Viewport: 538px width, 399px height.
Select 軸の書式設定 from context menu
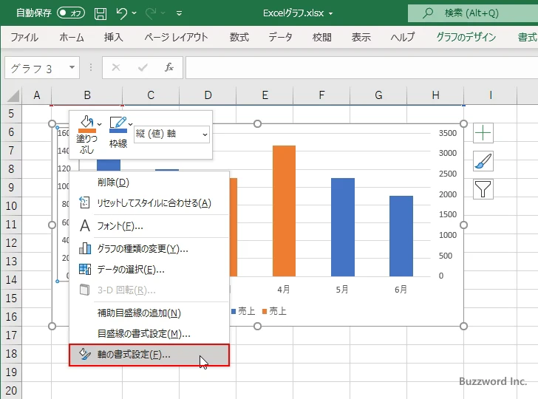tap(133, 355)
